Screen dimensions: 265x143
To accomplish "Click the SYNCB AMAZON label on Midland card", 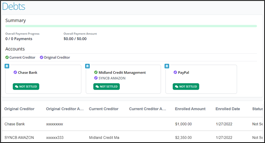I will (112, 78).
